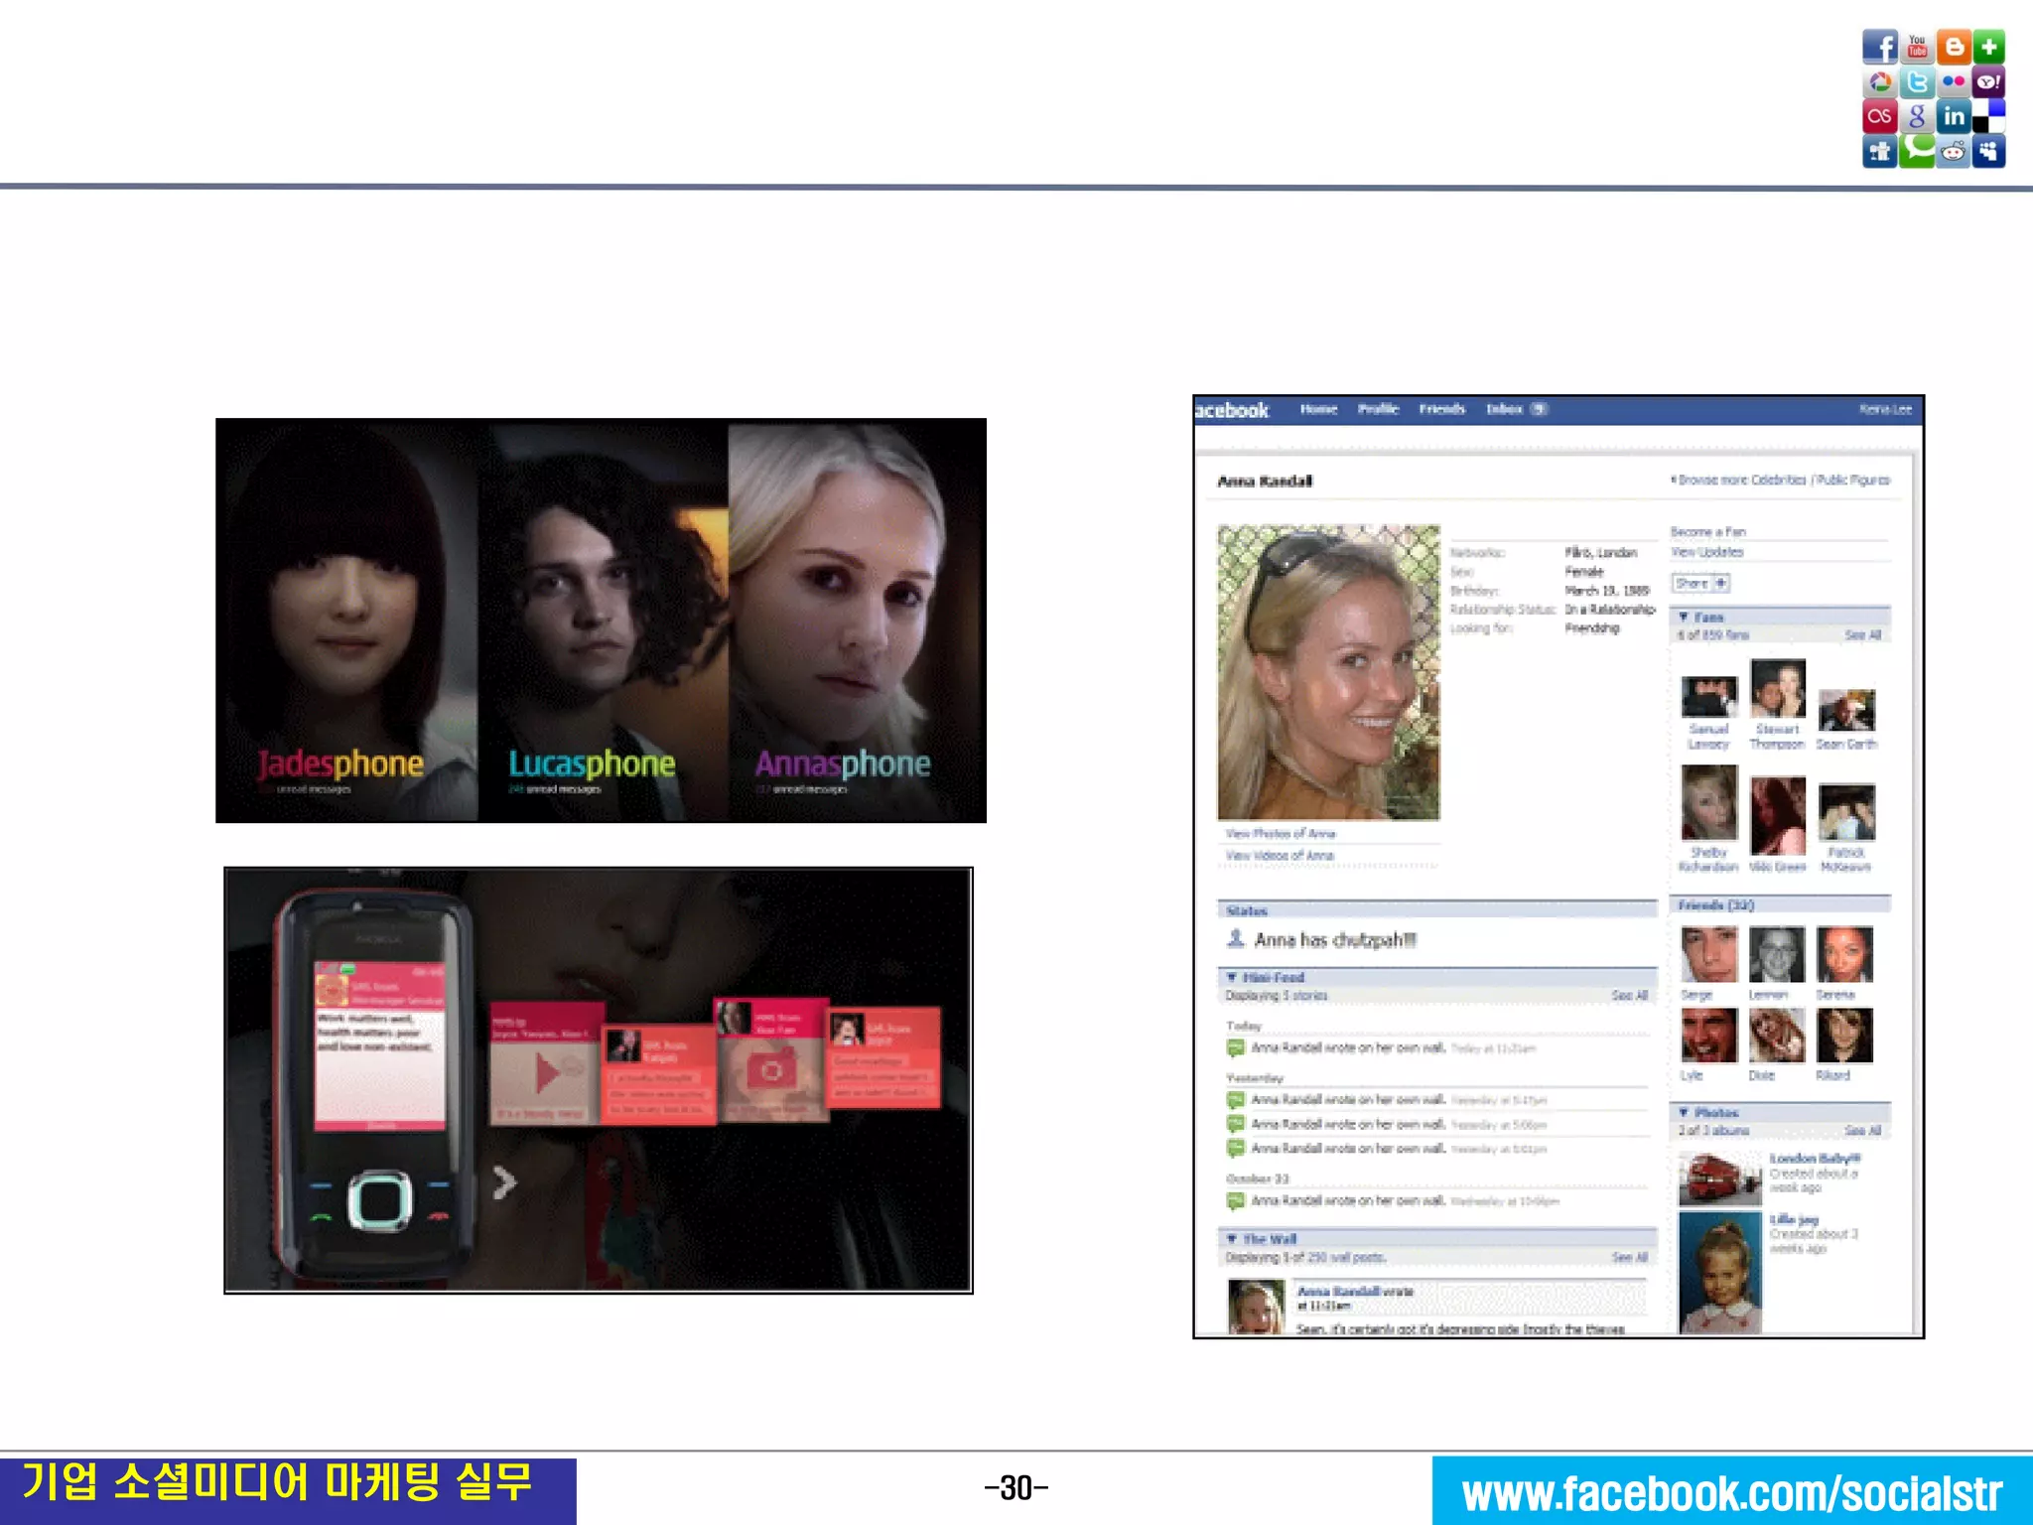Collapse the Mini-Feed section

1232,977
